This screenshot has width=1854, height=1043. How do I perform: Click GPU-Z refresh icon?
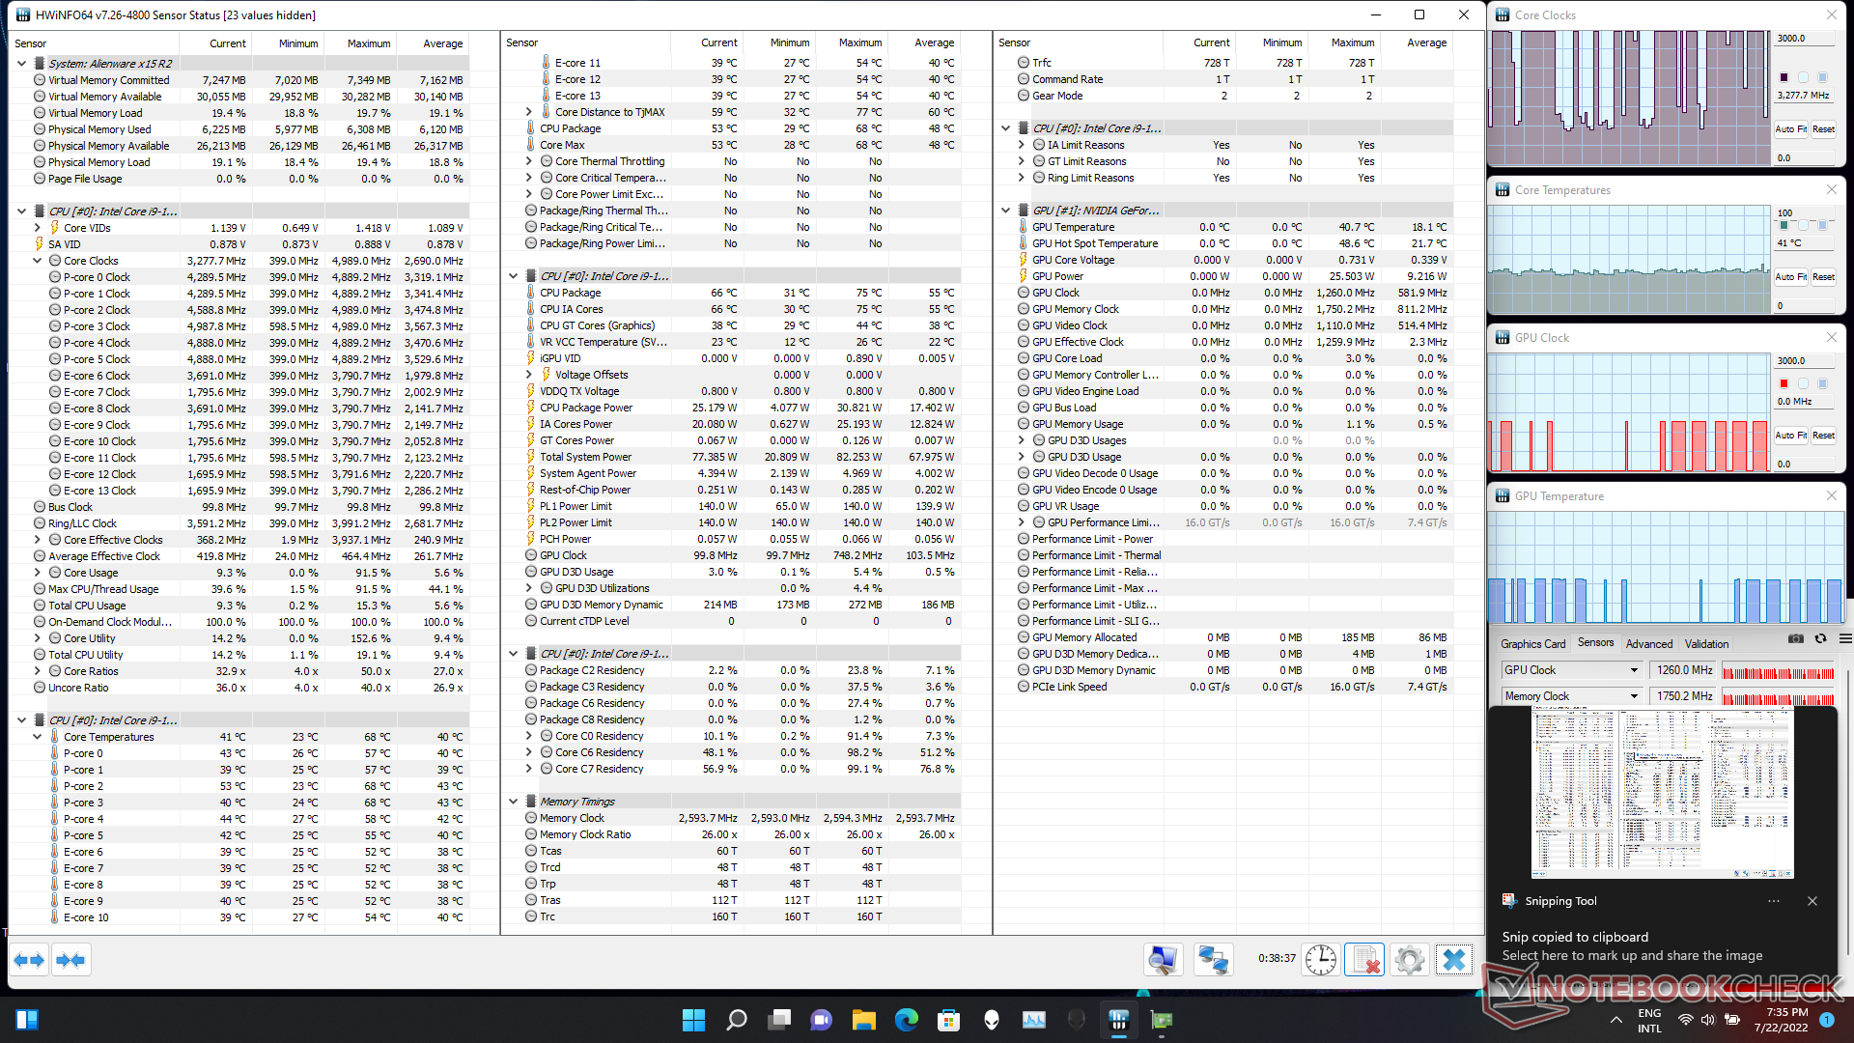click(x=1820, y=638)
